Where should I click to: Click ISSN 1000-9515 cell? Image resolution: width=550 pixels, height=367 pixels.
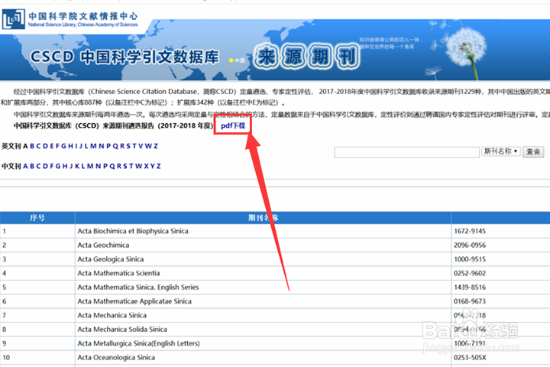click(470, 259)
